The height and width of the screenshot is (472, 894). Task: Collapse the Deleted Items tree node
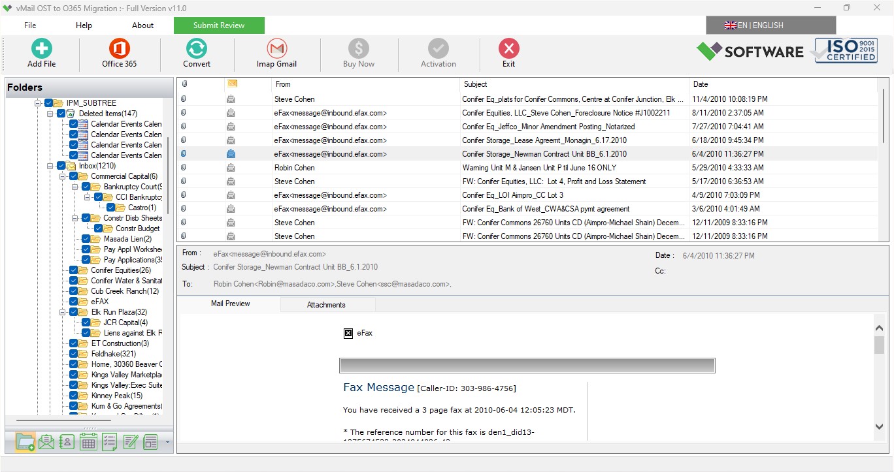point(50,114)
